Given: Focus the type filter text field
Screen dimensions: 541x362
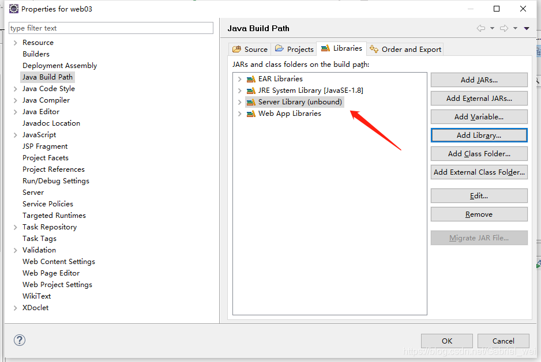Looking at the screenshot, I should (111, 28).
